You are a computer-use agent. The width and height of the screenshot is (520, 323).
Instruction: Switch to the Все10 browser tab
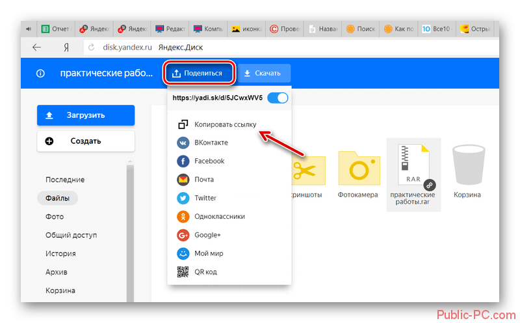437,29
